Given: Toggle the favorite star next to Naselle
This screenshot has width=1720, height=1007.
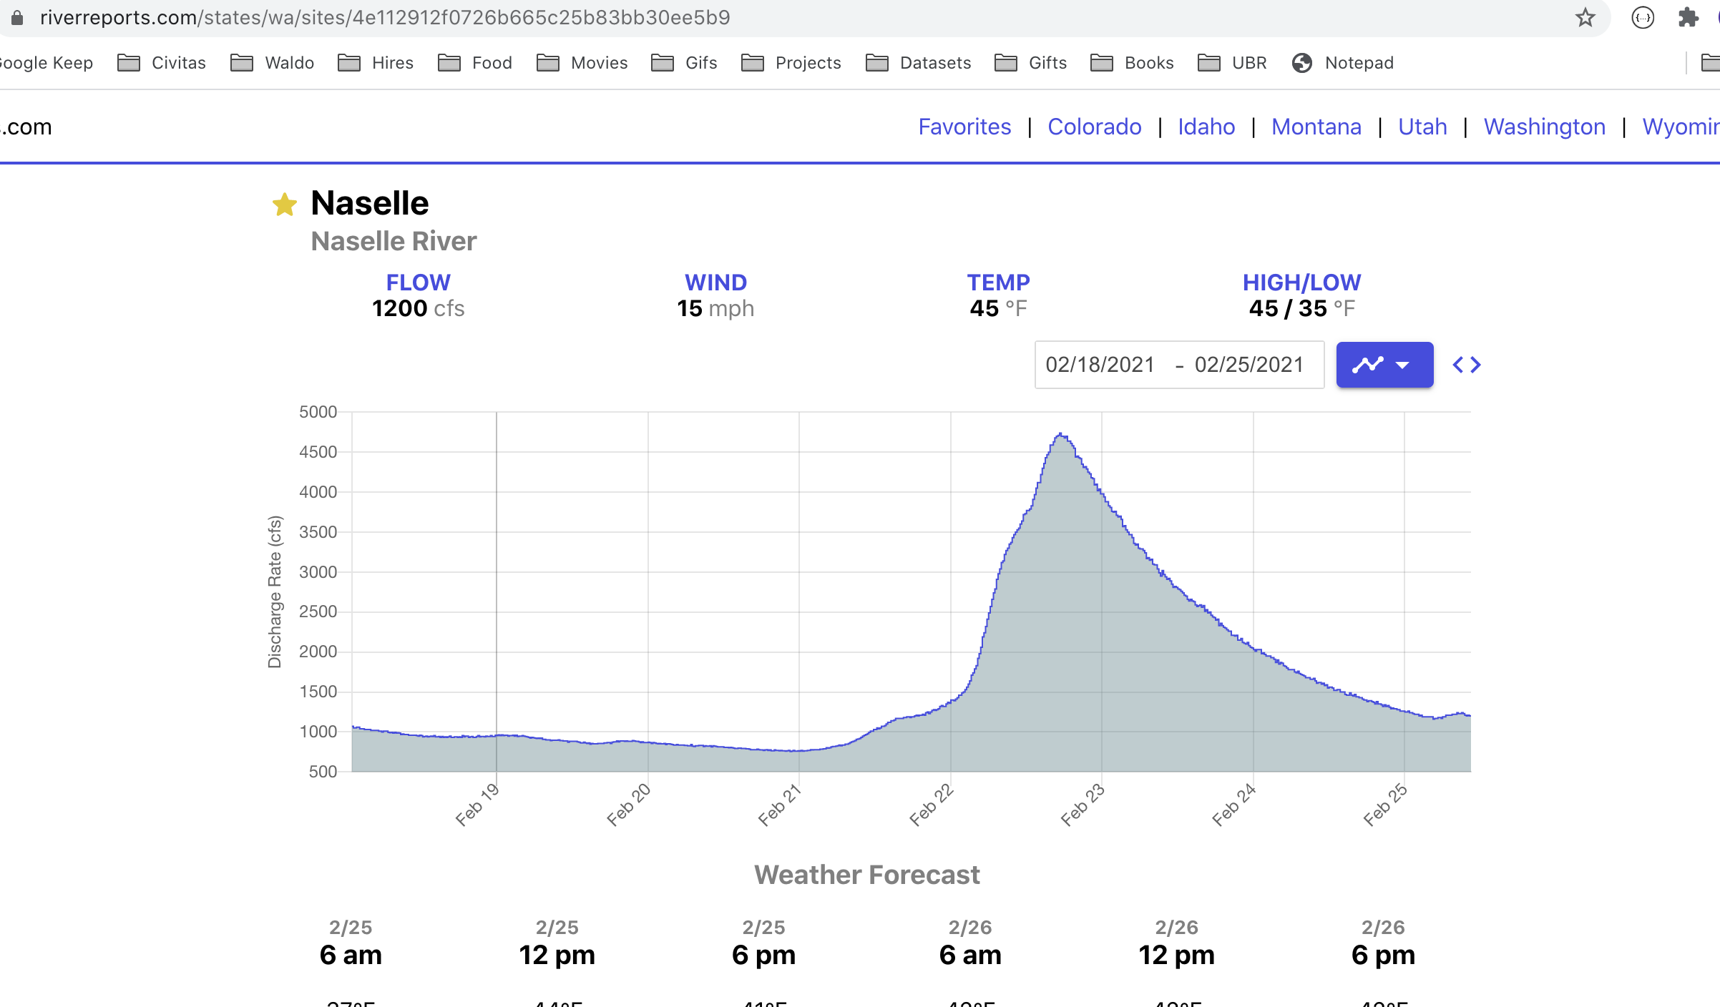Looking at the screenshot, I should click(x=285, y=205).
